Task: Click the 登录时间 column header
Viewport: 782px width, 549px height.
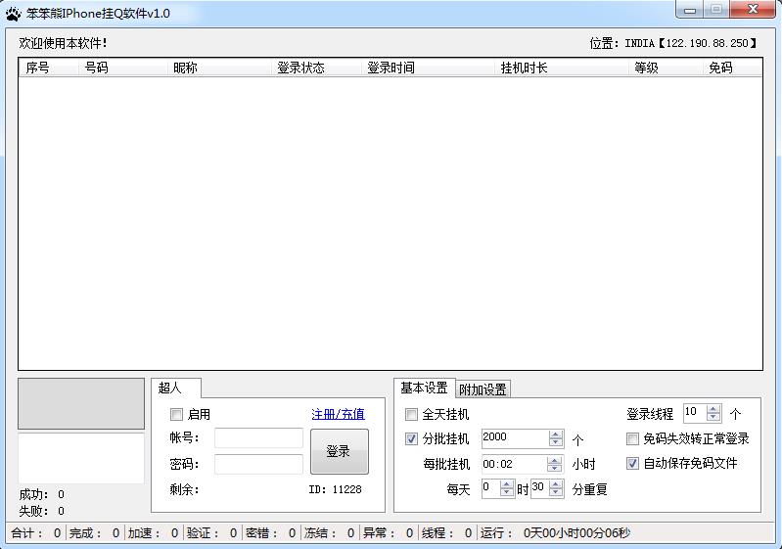Action: click(428, 68)
